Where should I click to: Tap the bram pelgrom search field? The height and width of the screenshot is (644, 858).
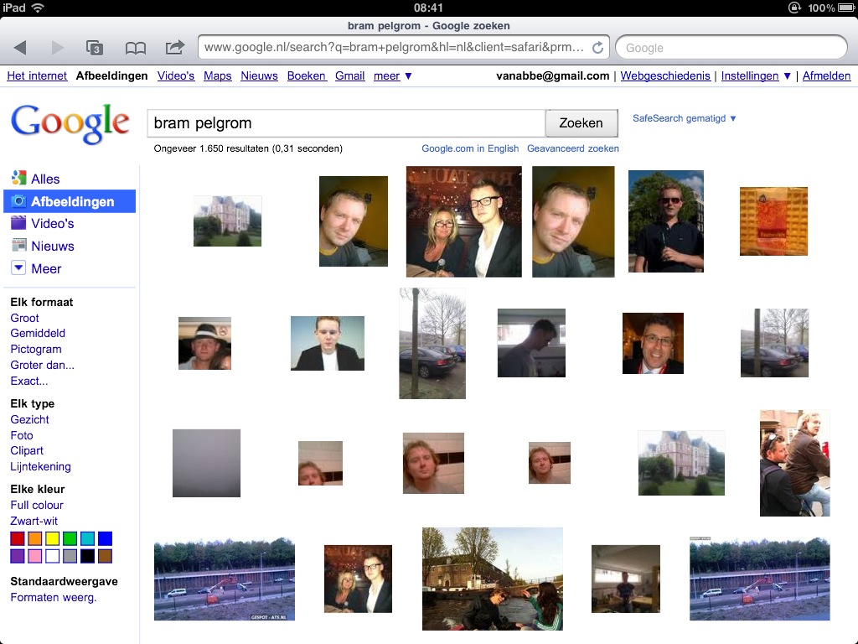click(345, 123)
